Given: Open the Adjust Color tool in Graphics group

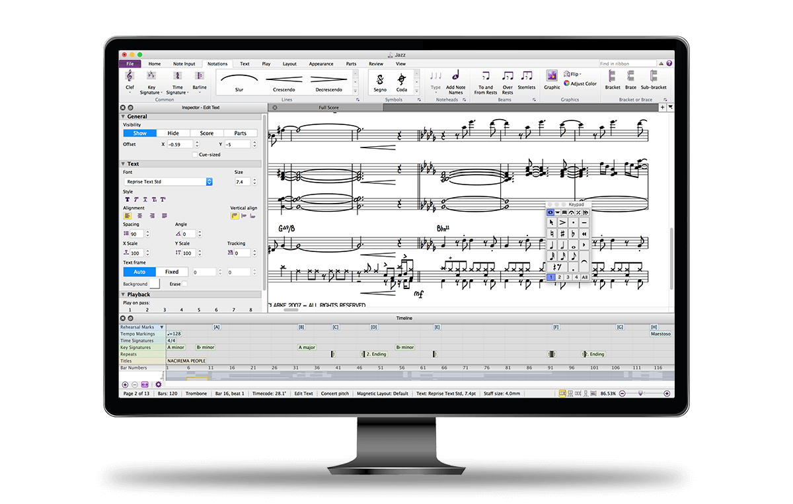Looking at the screenshot, I should (x=580, y=83).
